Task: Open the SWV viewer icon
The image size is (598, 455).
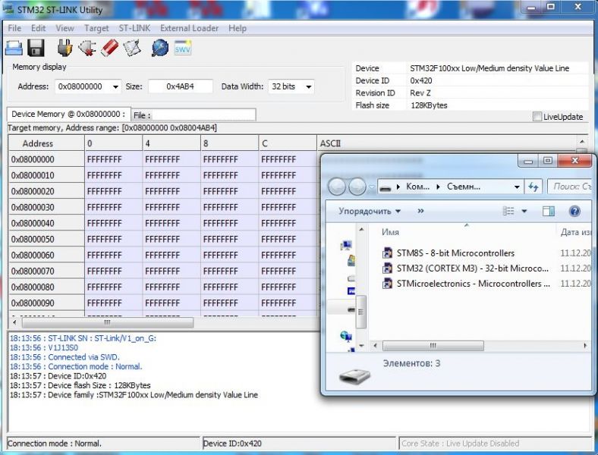Action: pos(183,49)
